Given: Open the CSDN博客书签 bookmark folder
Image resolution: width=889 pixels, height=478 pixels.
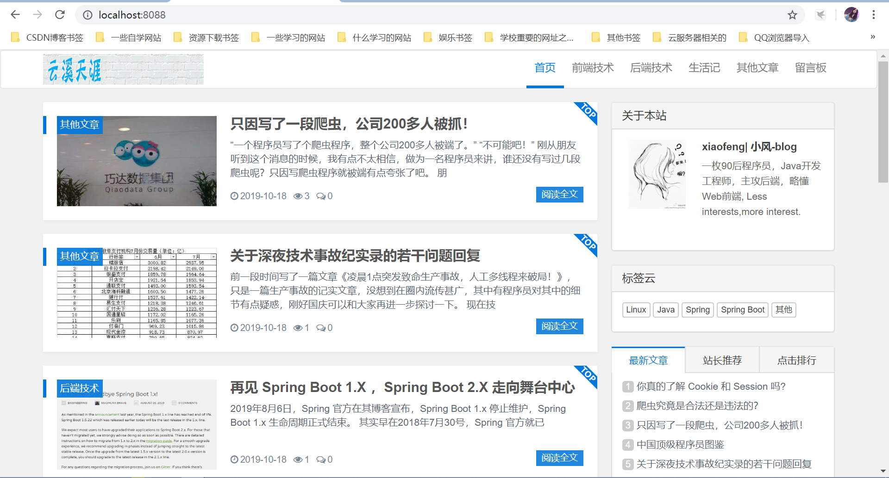Looking at the screenshot, I should (x=48, y=37).
